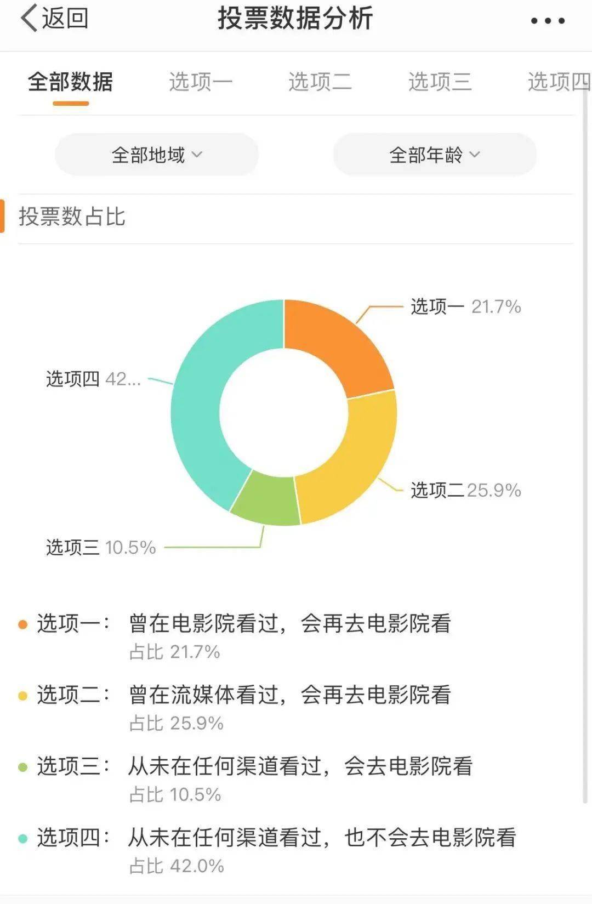The height and width of the screenshot is (904, 592).
Task: Expand the 全部年龄 age dropdown
Action: pyautogui.click(x=434, y=155)
